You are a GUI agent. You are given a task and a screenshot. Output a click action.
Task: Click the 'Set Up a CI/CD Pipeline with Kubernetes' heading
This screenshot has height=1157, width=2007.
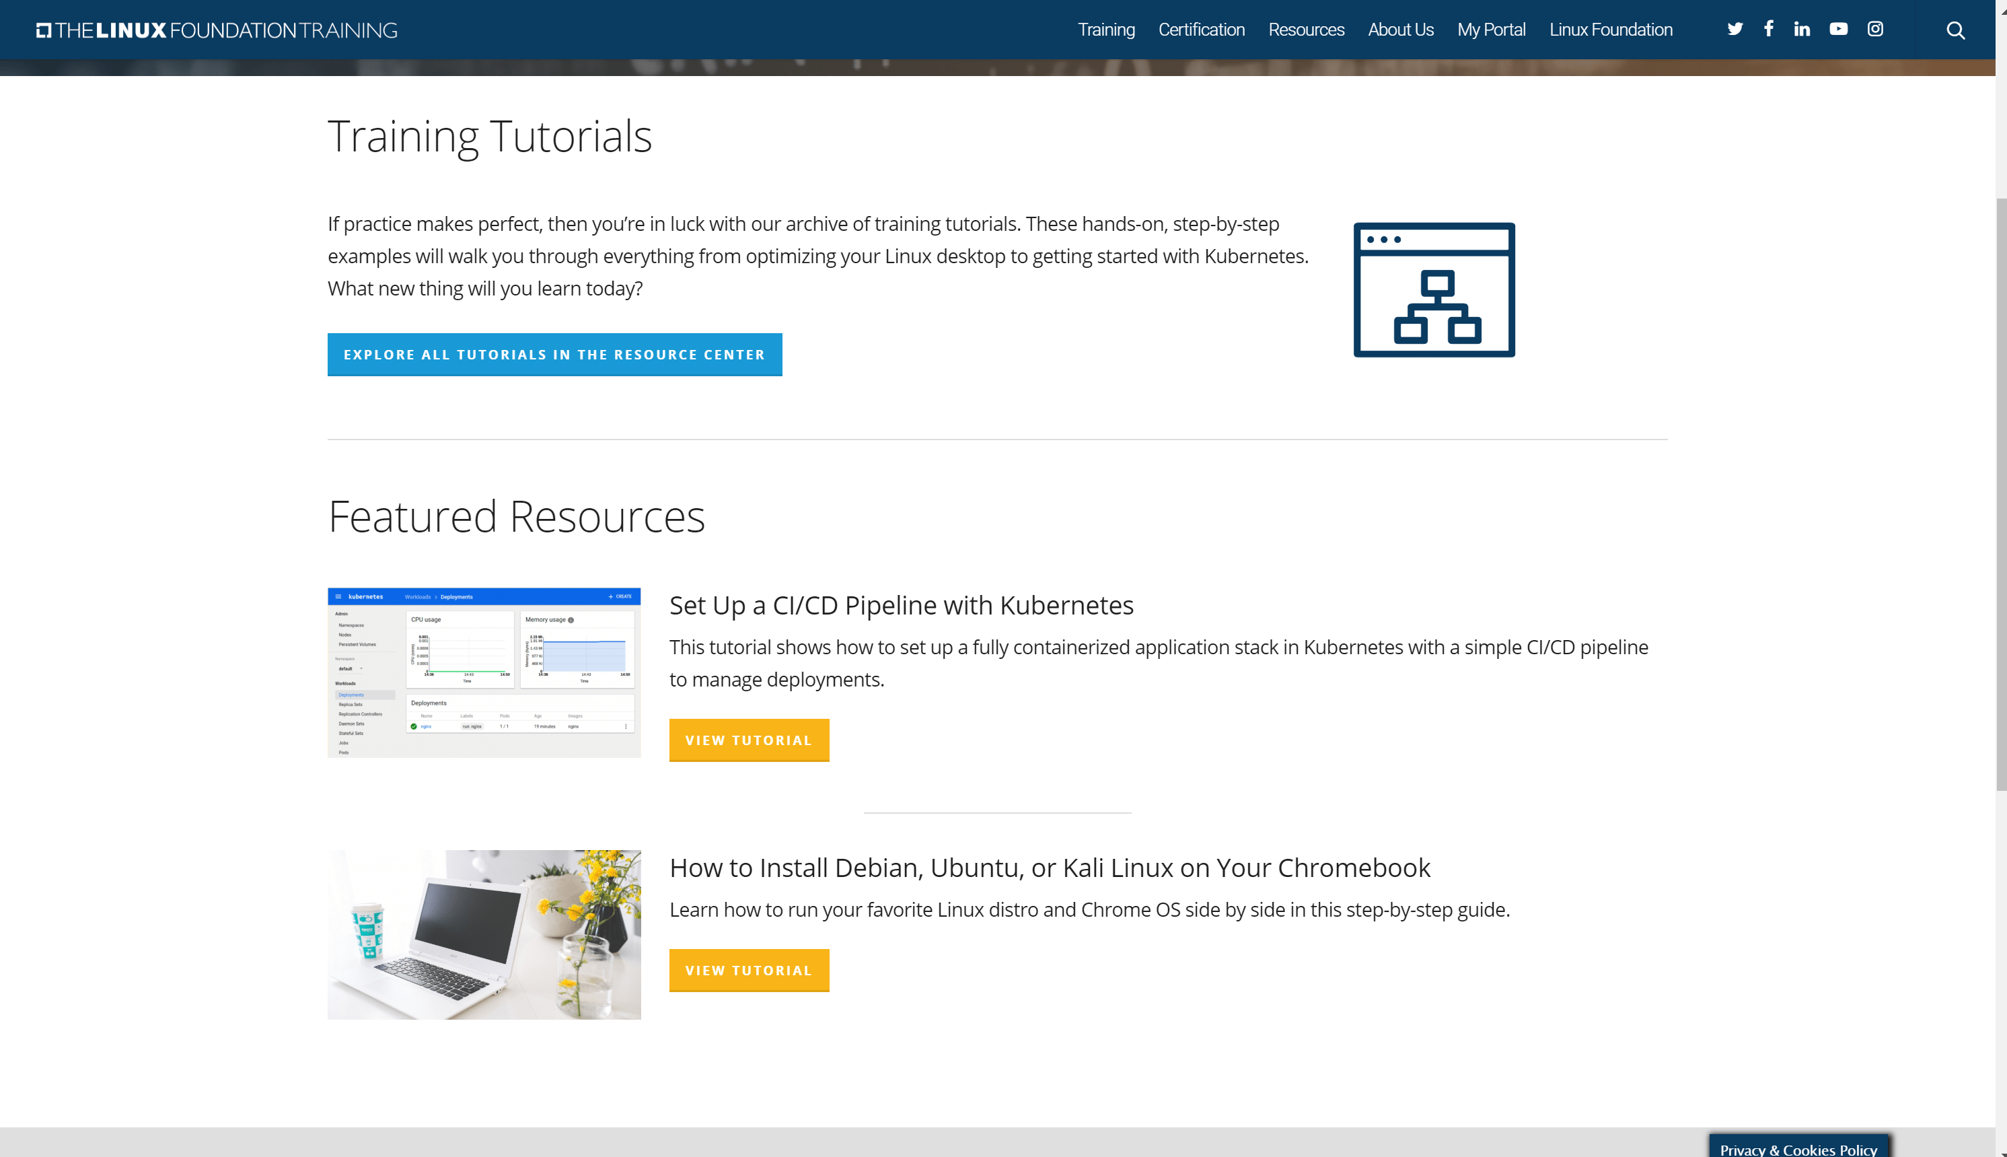[x=901, y=606]
